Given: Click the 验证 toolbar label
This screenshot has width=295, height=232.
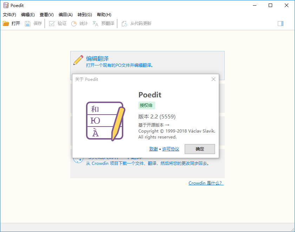Looking at the screenshot, I should pyautogui.click(x=62, y=24).
